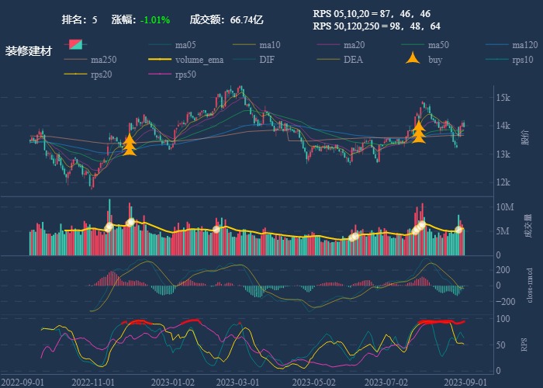Click the candlestick legend icon for 装修建材

tap(76, 45)
